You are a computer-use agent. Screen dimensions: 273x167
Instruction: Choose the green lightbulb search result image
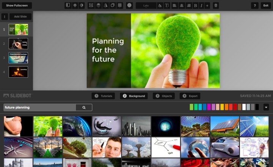point(48,126)
